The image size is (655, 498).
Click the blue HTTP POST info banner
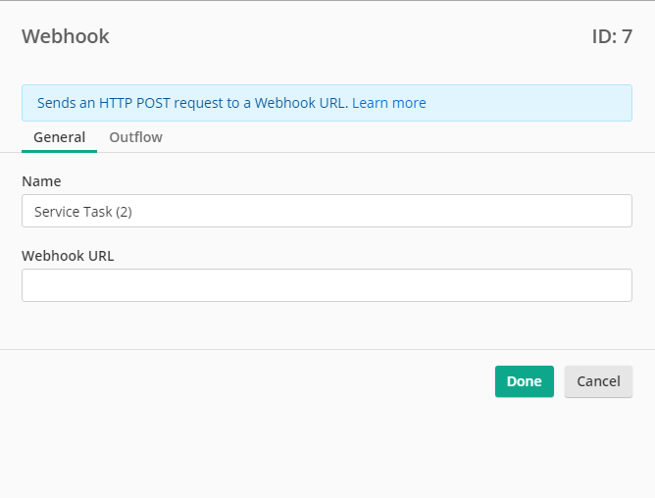(327, 103)
